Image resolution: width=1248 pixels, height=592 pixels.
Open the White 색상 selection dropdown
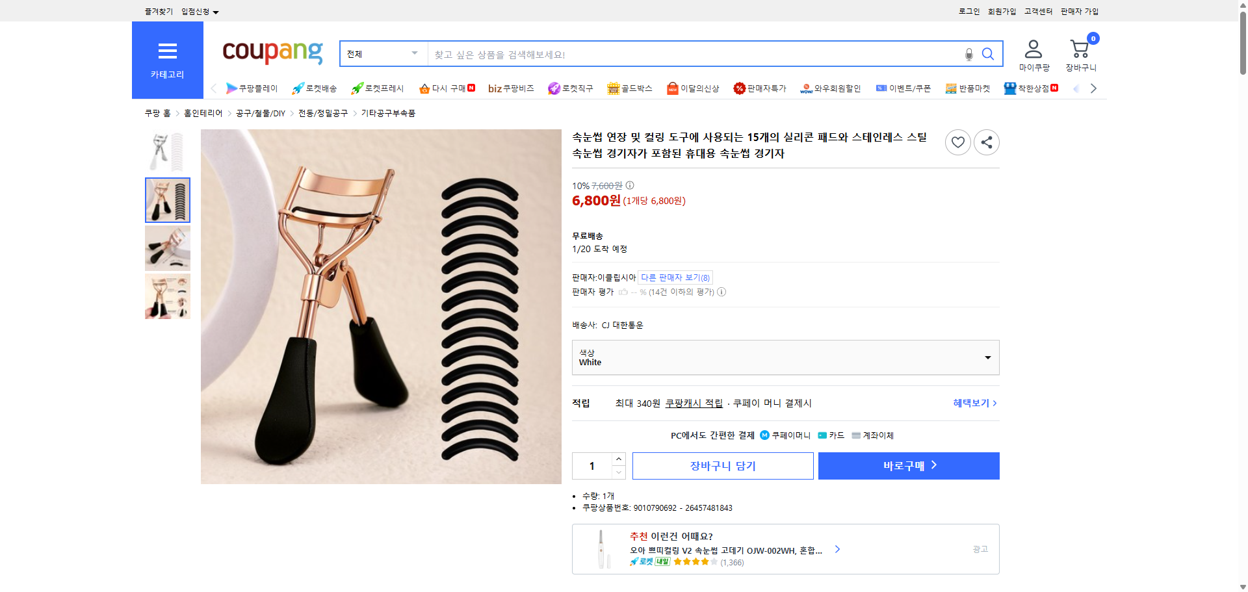(x=785, y=357)
